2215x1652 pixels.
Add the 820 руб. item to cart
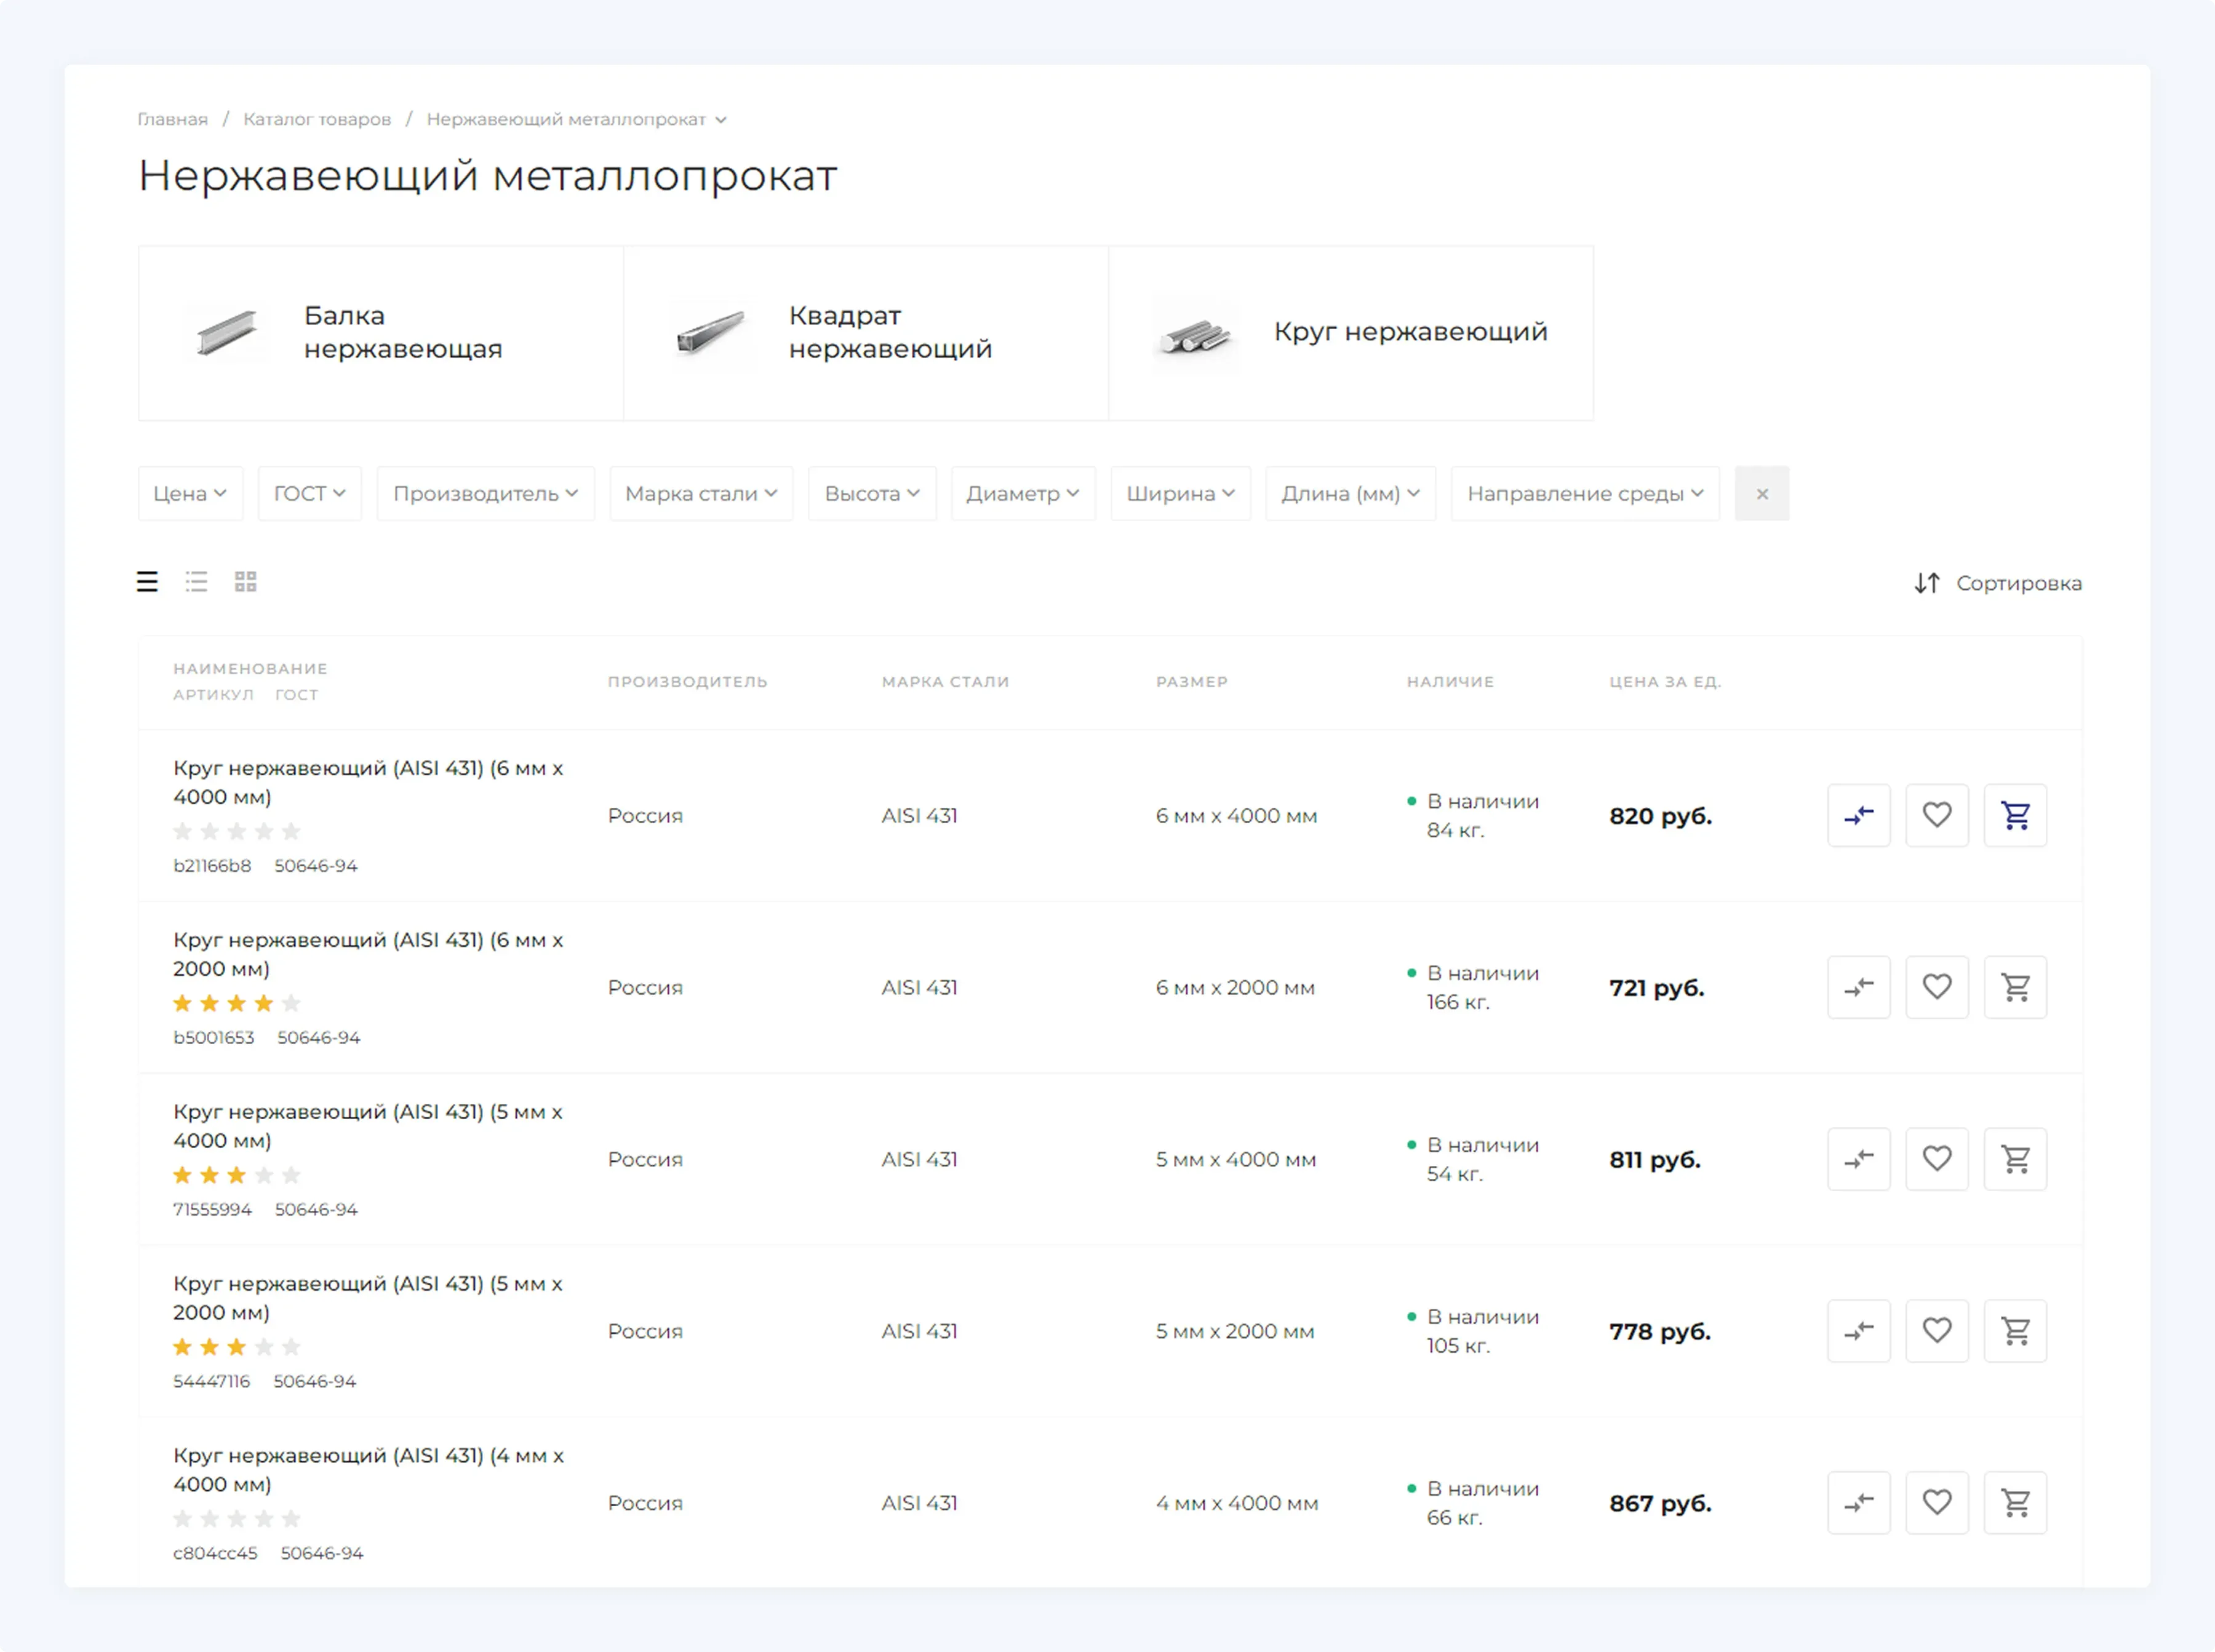(x=2014, y=815)
